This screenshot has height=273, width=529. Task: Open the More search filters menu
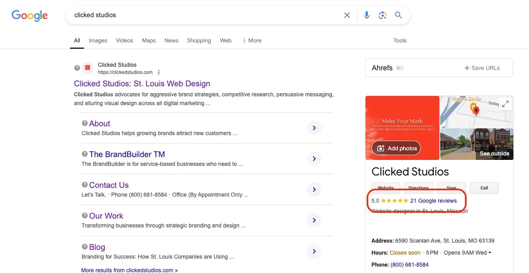[252, 40]
